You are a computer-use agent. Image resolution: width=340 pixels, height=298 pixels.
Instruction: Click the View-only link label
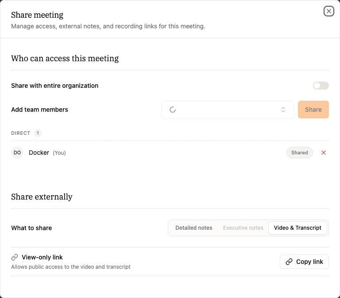pos(42,257)
